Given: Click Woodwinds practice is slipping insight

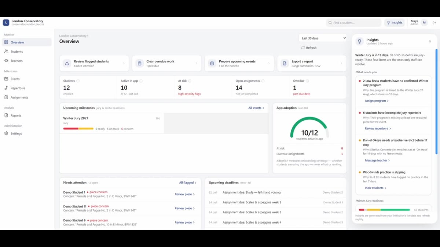Looking at the screenshot, I should pos(393,180).
